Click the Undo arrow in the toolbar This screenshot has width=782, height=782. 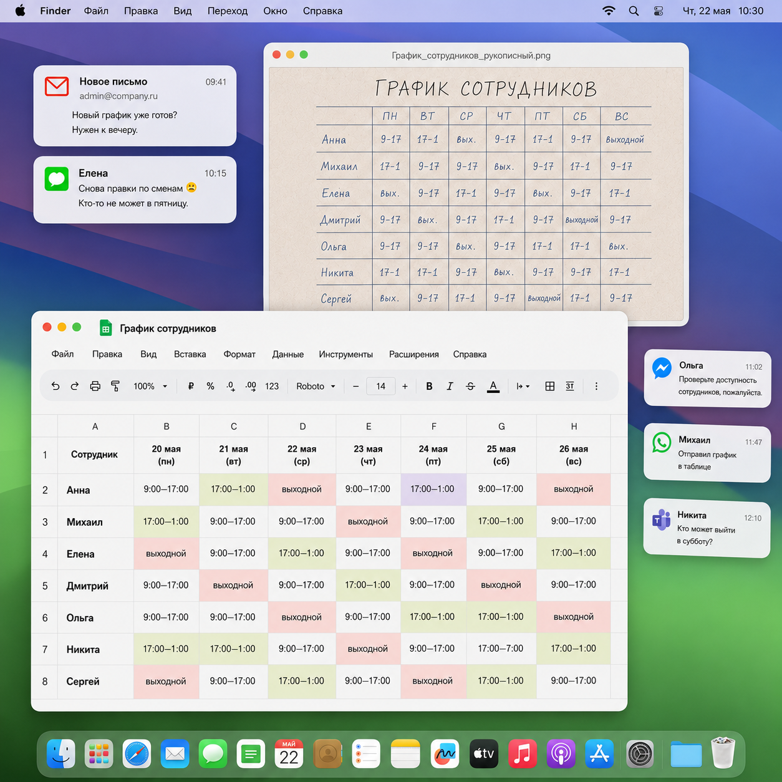click(x=56, y=386)
